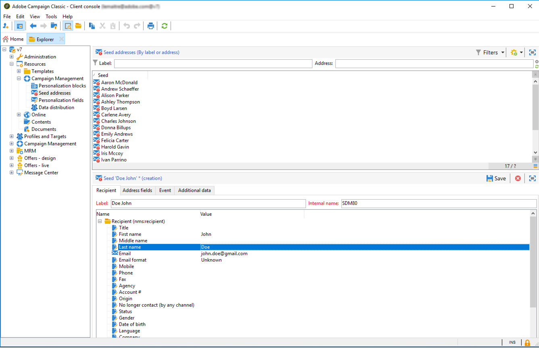Select Data distribution in the tree
Viewport: 539px width, 349px height.
pyautogui.click(x=56, y=107)
